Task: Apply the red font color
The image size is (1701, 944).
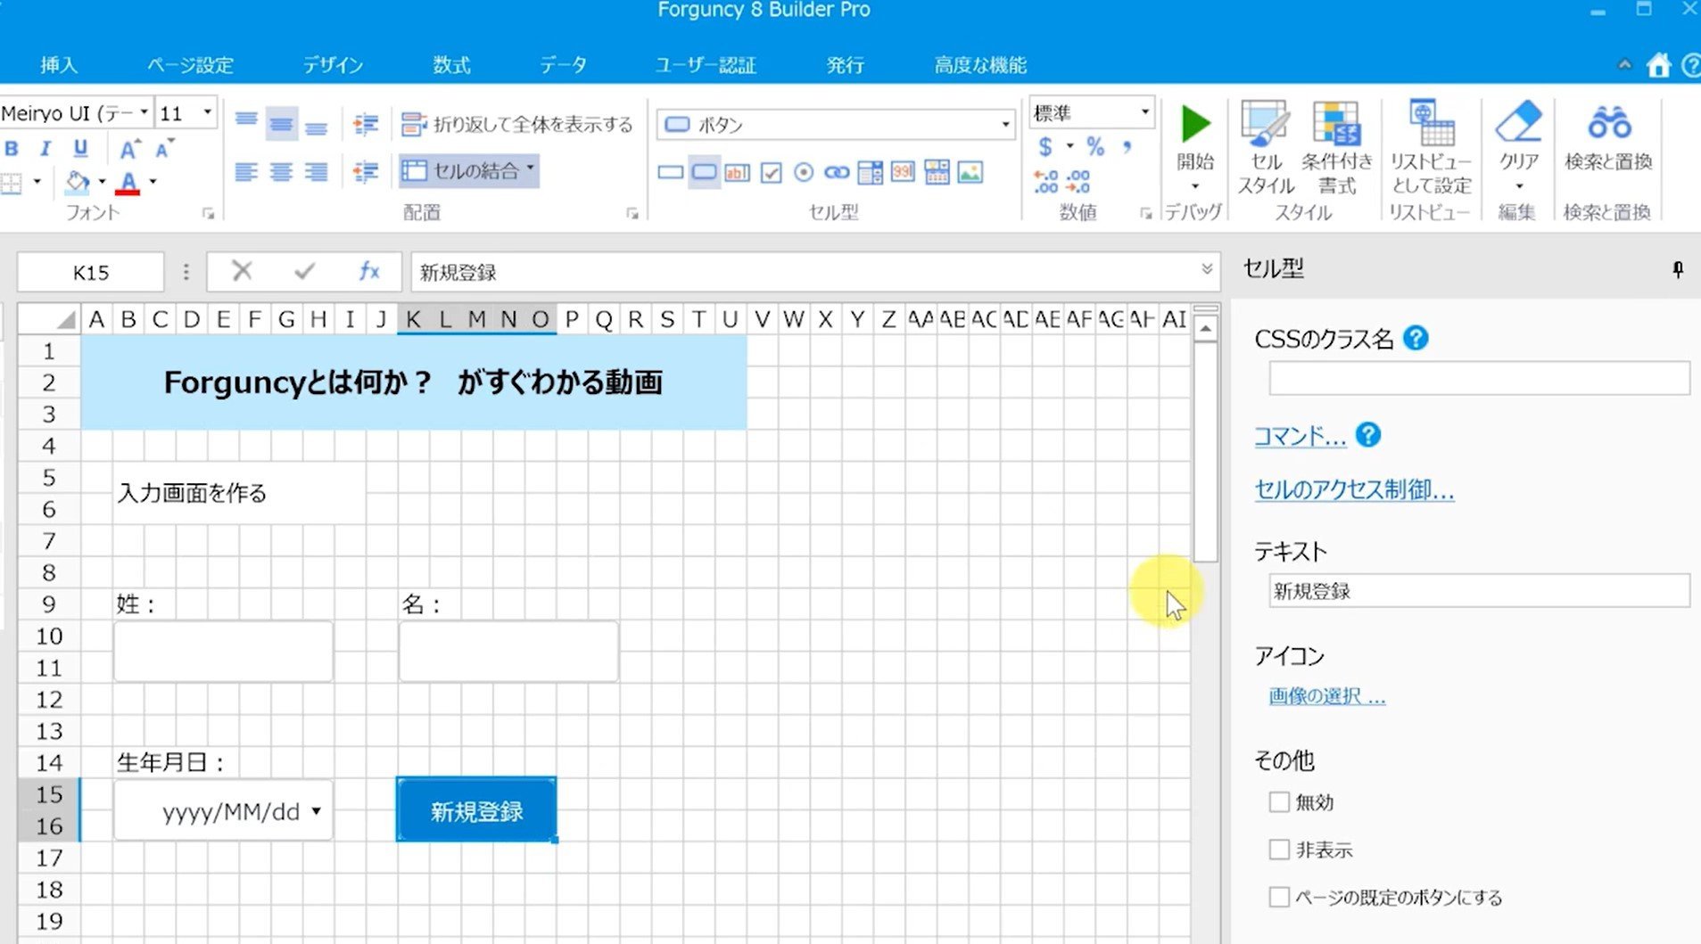Action: [128, 183]
